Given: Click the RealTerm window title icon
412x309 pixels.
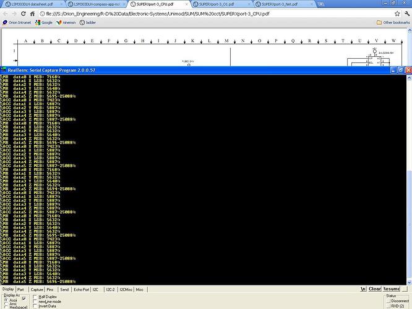Looking at the screenshot, I should (x=4, y=70).
